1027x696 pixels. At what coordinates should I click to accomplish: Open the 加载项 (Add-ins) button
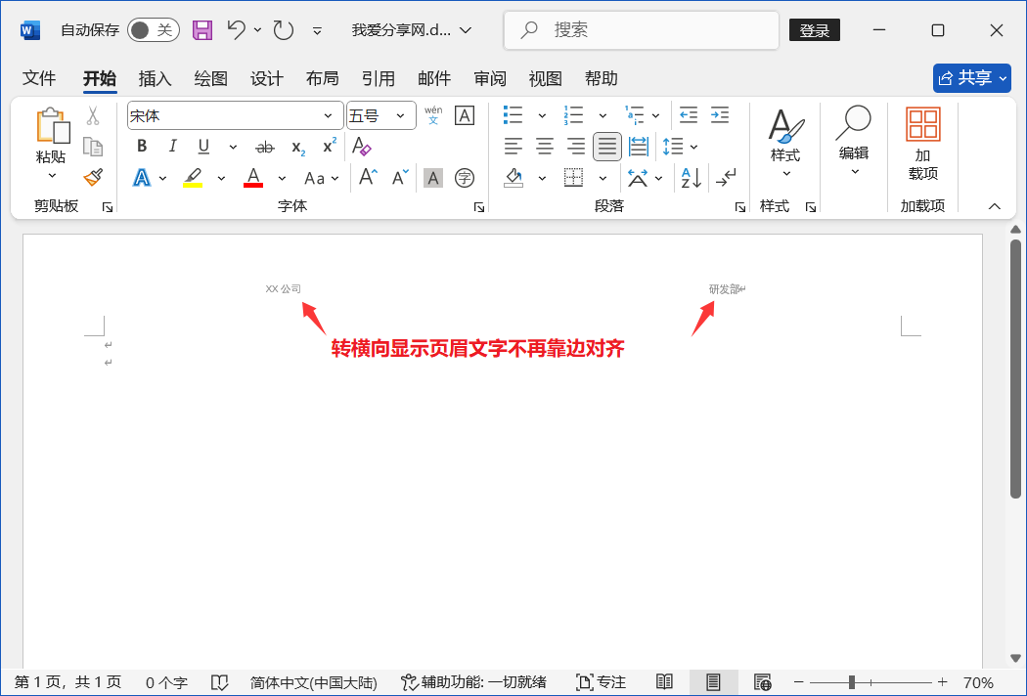pos(923,144)
